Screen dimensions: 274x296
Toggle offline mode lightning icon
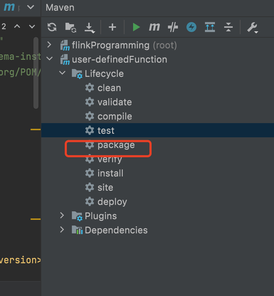[191, 27]
